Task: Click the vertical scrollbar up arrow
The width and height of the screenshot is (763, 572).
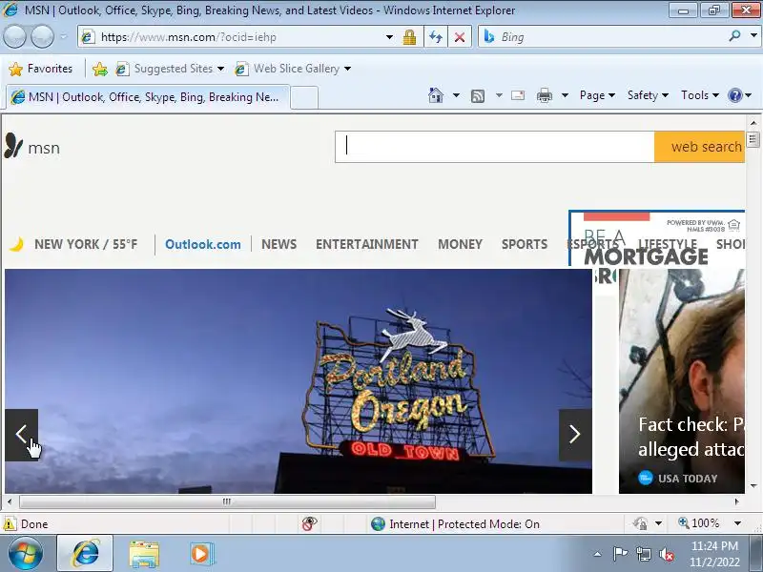Action: 753,123
